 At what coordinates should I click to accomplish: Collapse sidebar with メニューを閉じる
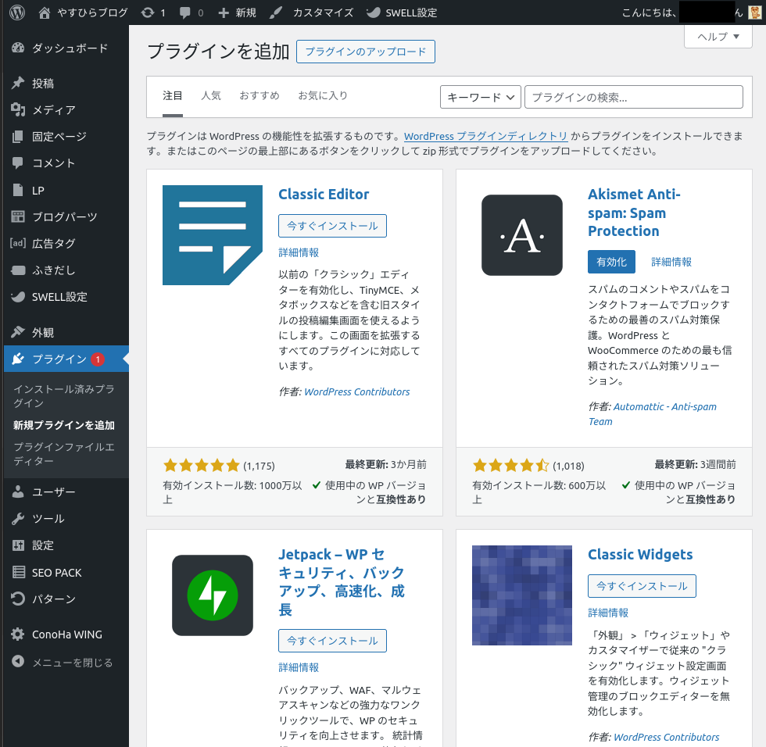pos(71,662)
